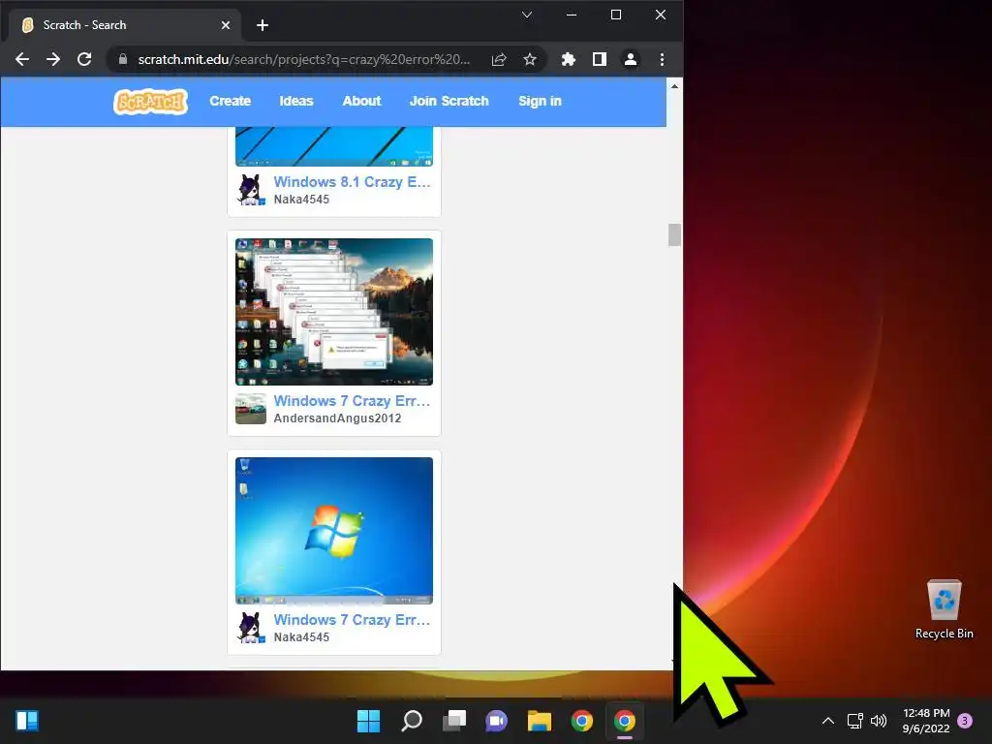Click Naka4545 username under Windows 8.1 project
This screenshot has width=992, height=744.
(301, 200)
